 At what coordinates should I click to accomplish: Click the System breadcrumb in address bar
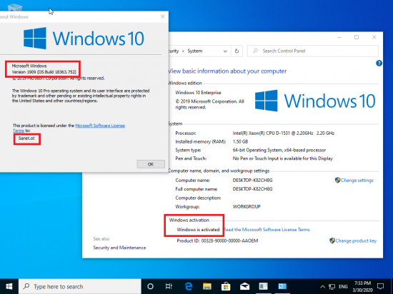(195, 51)
